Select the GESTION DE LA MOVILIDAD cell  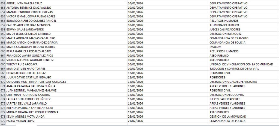244,116
